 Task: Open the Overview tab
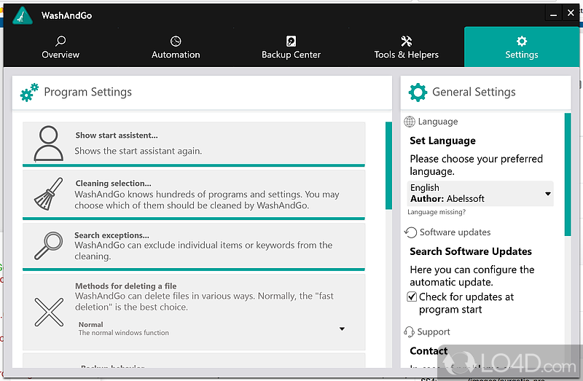click(x=60, y=47)
